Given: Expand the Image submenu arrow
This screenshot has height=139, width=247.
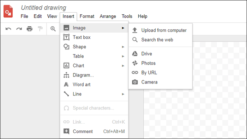Looking at the screenshot, I should (123, 28).
